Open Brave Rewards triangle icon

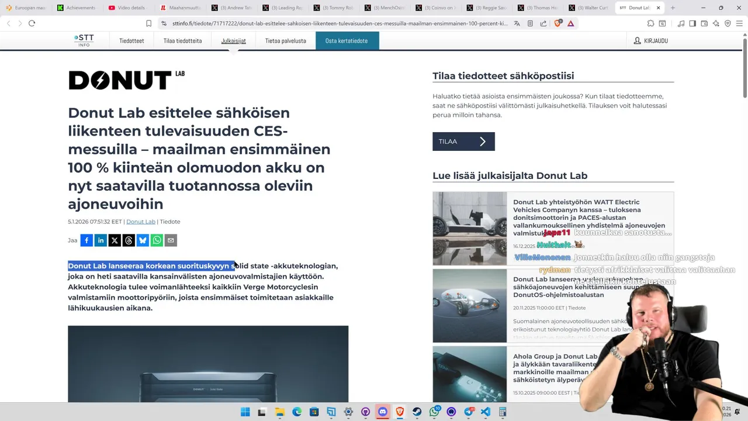[x=570, y=23]
